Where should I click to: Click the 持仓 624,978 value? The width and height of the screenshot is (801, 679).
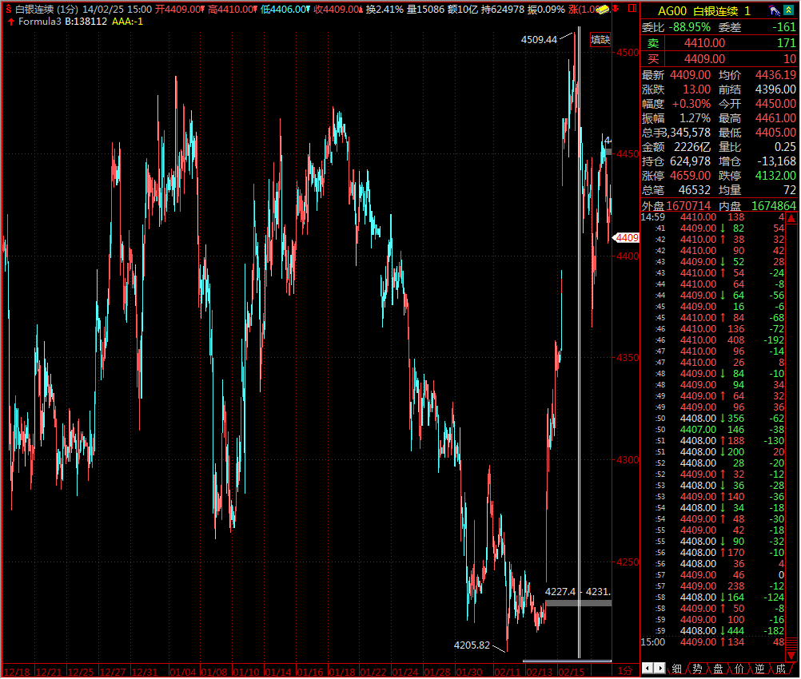(690, 161)
